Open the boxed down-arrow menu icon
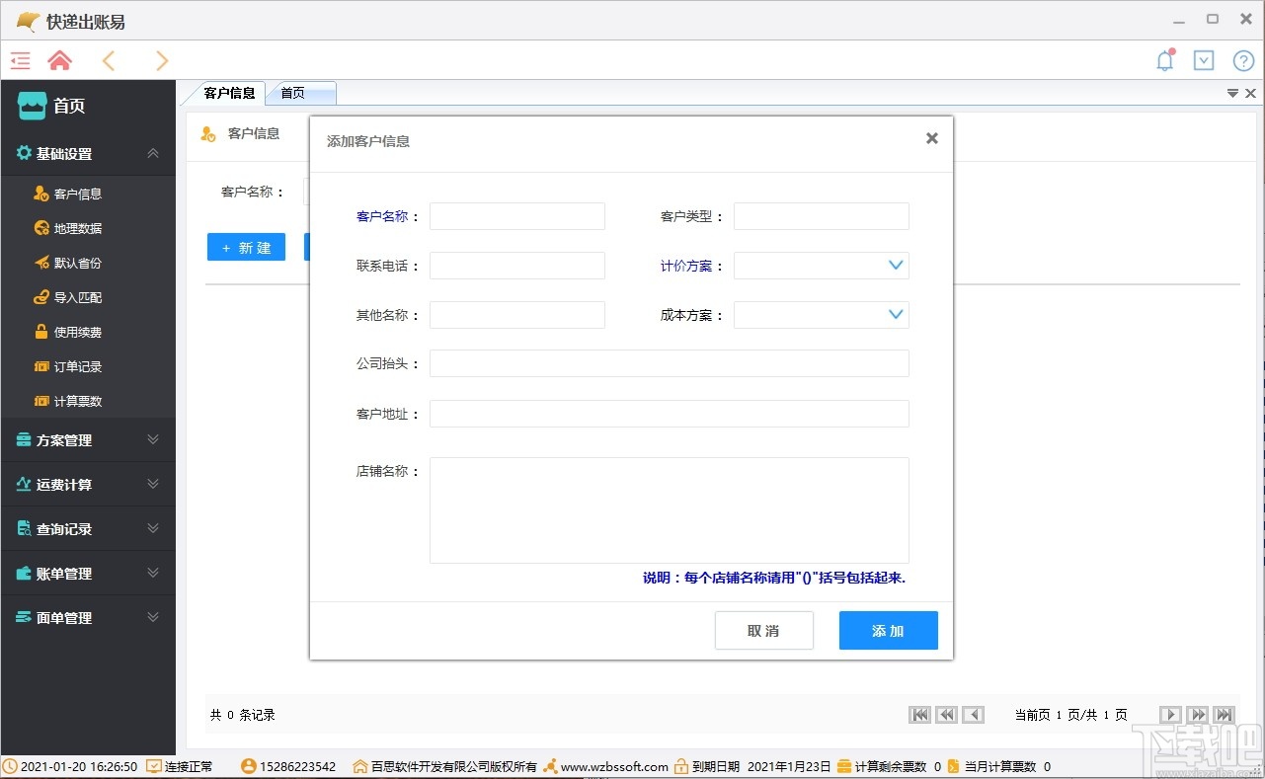 (x=1204, y=60)
